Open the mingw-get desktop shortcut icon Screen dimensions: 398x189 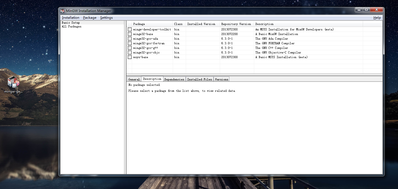(13, 85)
